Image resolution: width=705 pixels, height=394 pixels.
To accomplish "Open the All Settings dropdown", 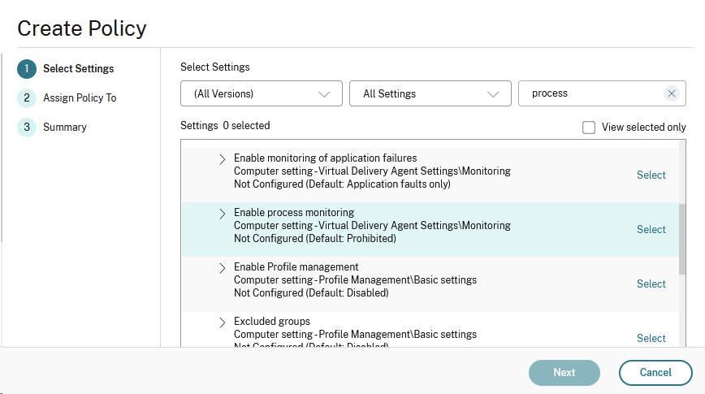I will pos(430,93).
